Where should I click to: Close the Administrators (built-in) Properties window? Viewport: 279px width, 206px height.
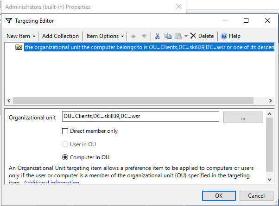[179, 7]
